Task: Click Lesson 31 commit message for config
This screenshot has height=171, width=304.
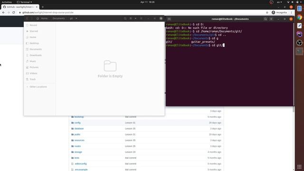Action: pyautogui.click(x=130, y=123)
